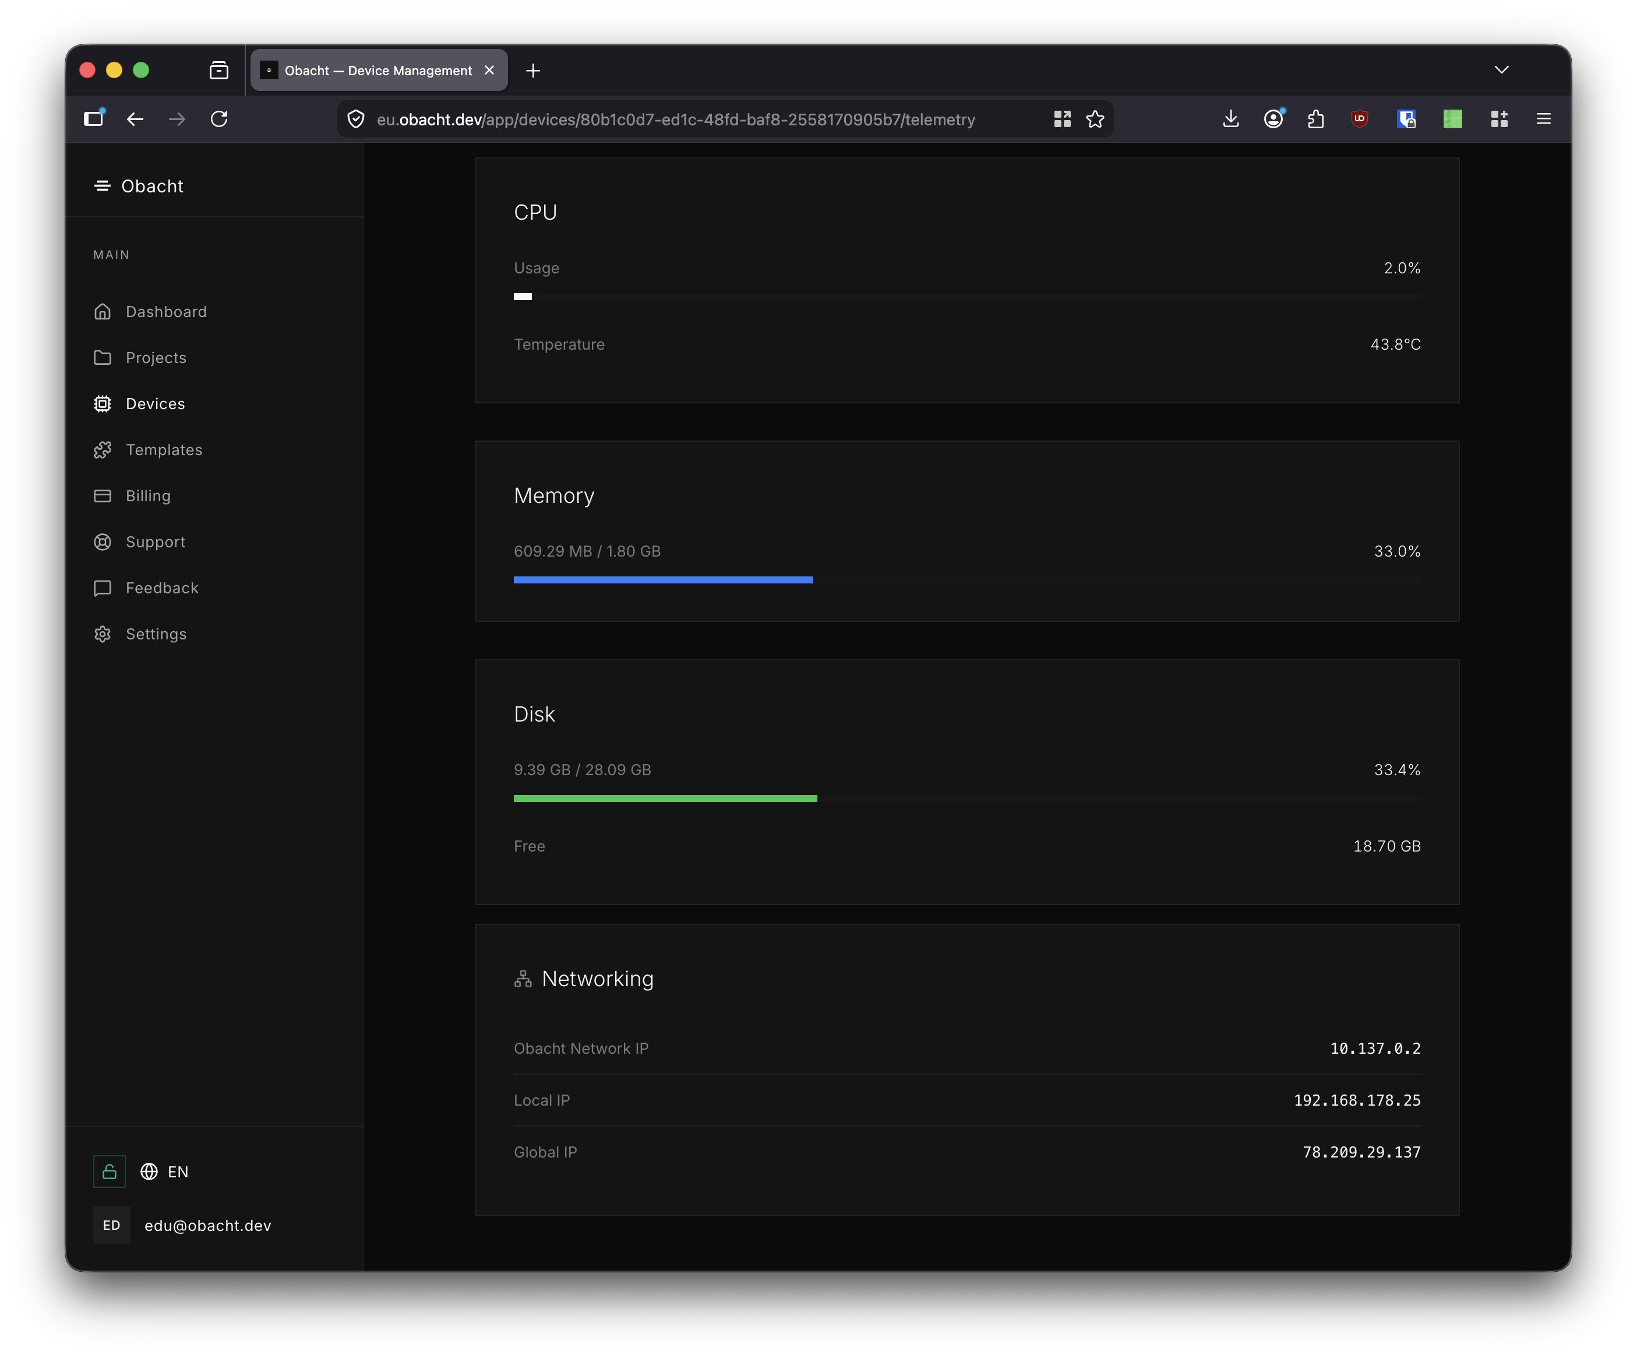Screen dimensions: 1637x1358
Task: Click the Feedback speech bubble icon
Action: click(x=102, y=588)
